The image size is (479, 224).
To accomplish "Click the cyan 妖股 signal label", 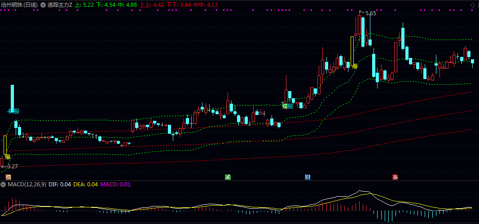I will (13, 111).
